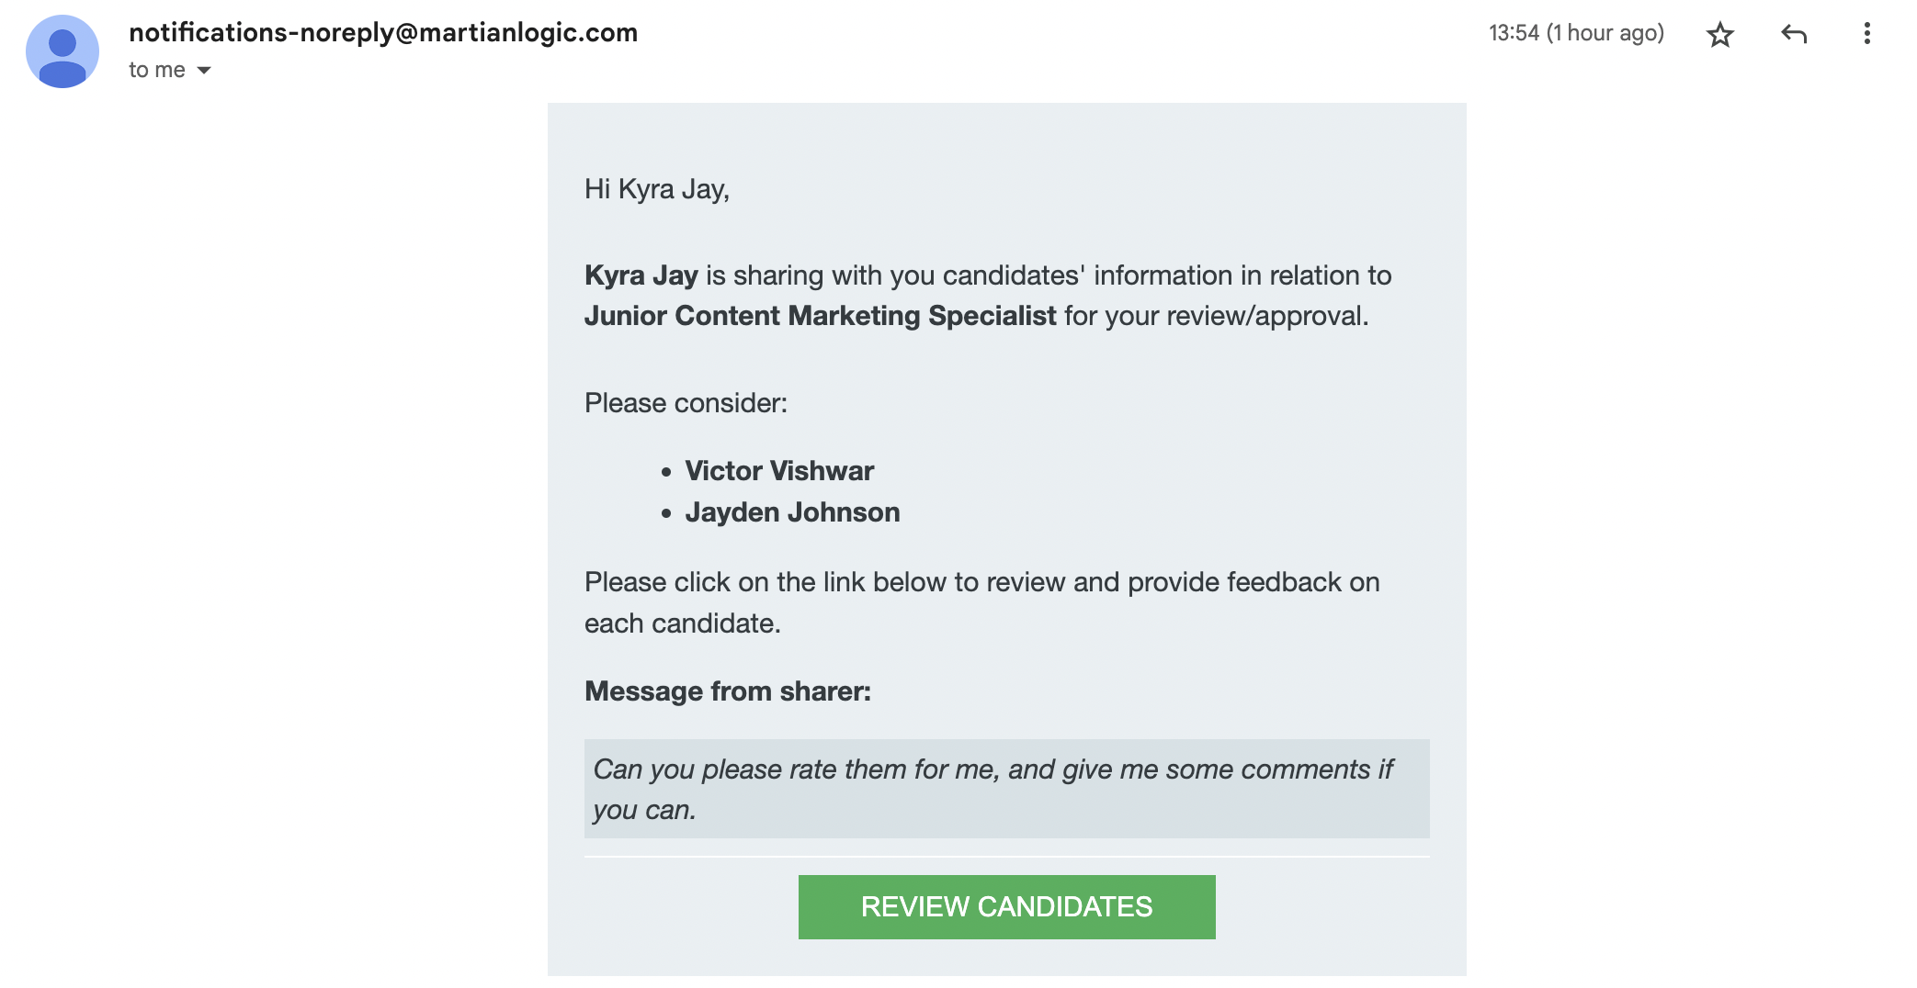Expand the 'to me' recipient details
1917x988 pixels.
pyautogui.click(x=204, y=71)
